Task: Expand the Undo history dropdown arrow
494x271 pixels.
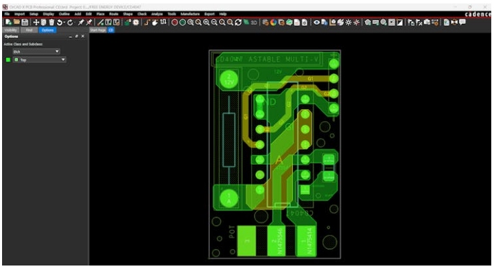Action: click(64, 23)
